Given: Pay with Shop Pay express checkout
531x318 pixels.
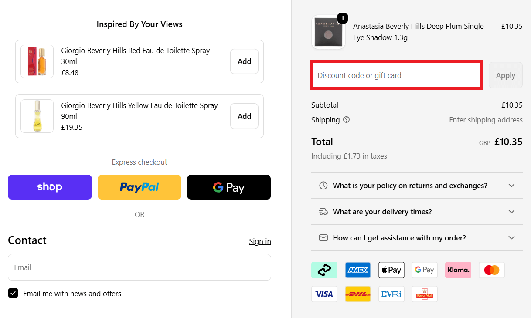Looking at the screenshot, I should (x=50, y=187).
